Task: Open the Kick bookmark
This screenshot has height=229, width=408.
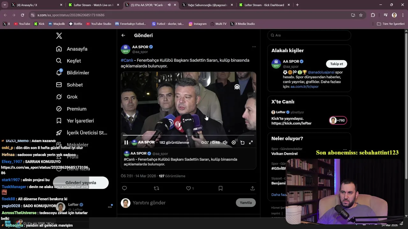Action: coord(39,24)
